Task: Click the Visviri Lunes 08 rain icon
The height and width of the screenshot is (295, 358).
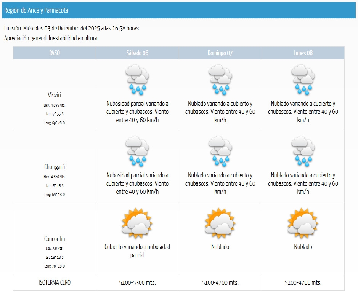Action: click(303, 80)
